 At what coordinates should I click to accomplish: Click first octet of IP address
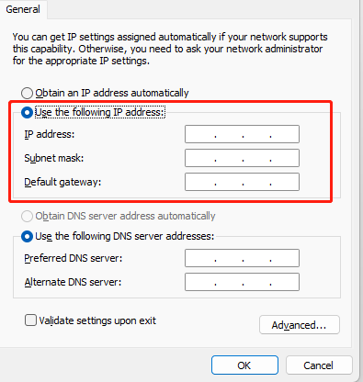[x=200, y=134]
